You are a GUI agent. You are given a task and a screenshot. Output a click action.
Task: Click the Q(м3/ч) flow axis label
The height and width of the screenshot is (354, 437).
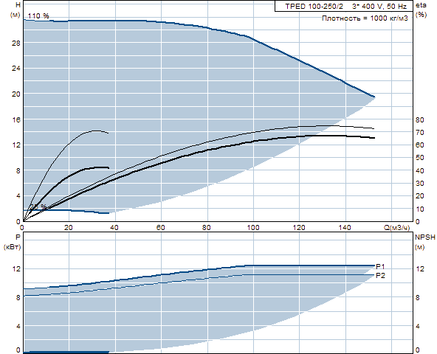397,228
